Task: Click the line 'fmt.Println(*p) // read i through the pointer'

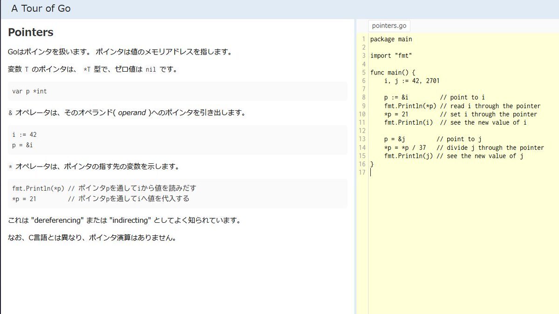Action: [x=463, y=106]
